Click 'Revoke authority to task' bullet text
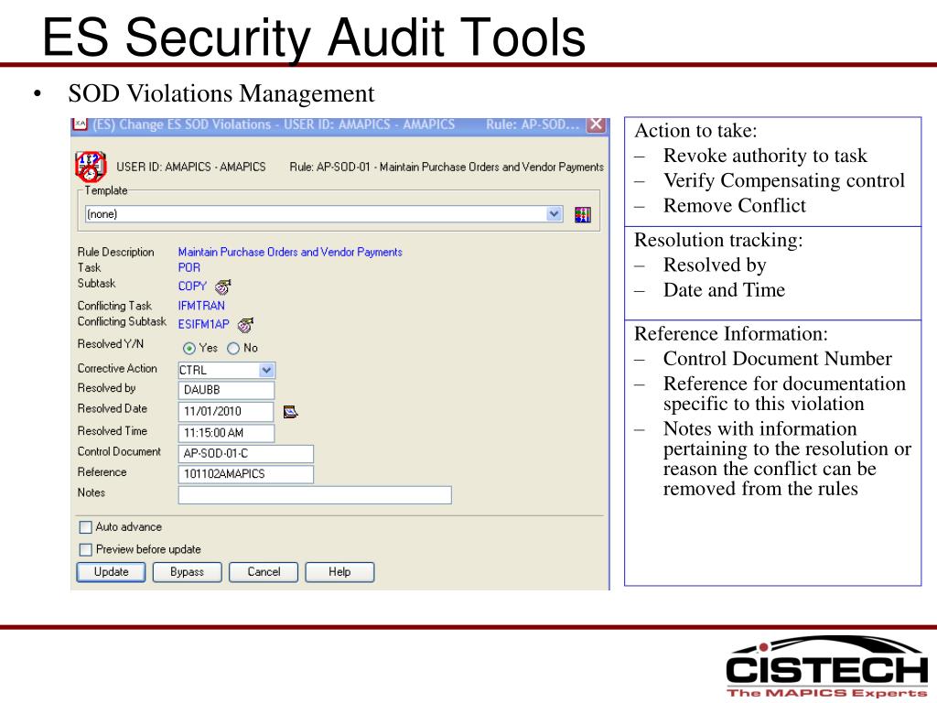 click(765, 156)
